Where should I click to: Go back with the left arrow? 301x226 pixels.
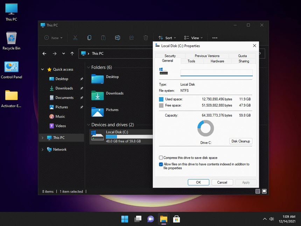pos(44,54)
